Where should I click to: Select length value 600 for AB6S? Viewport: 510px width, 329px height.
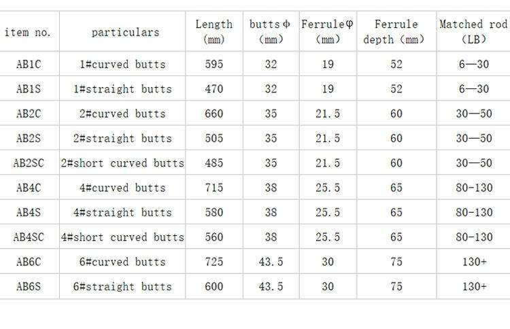(214, 286)
